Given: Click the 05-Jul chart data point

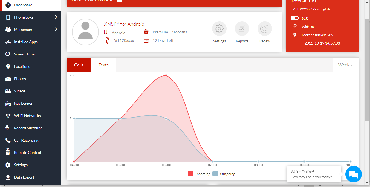Looking at the screenshot, I should point(120,118).
